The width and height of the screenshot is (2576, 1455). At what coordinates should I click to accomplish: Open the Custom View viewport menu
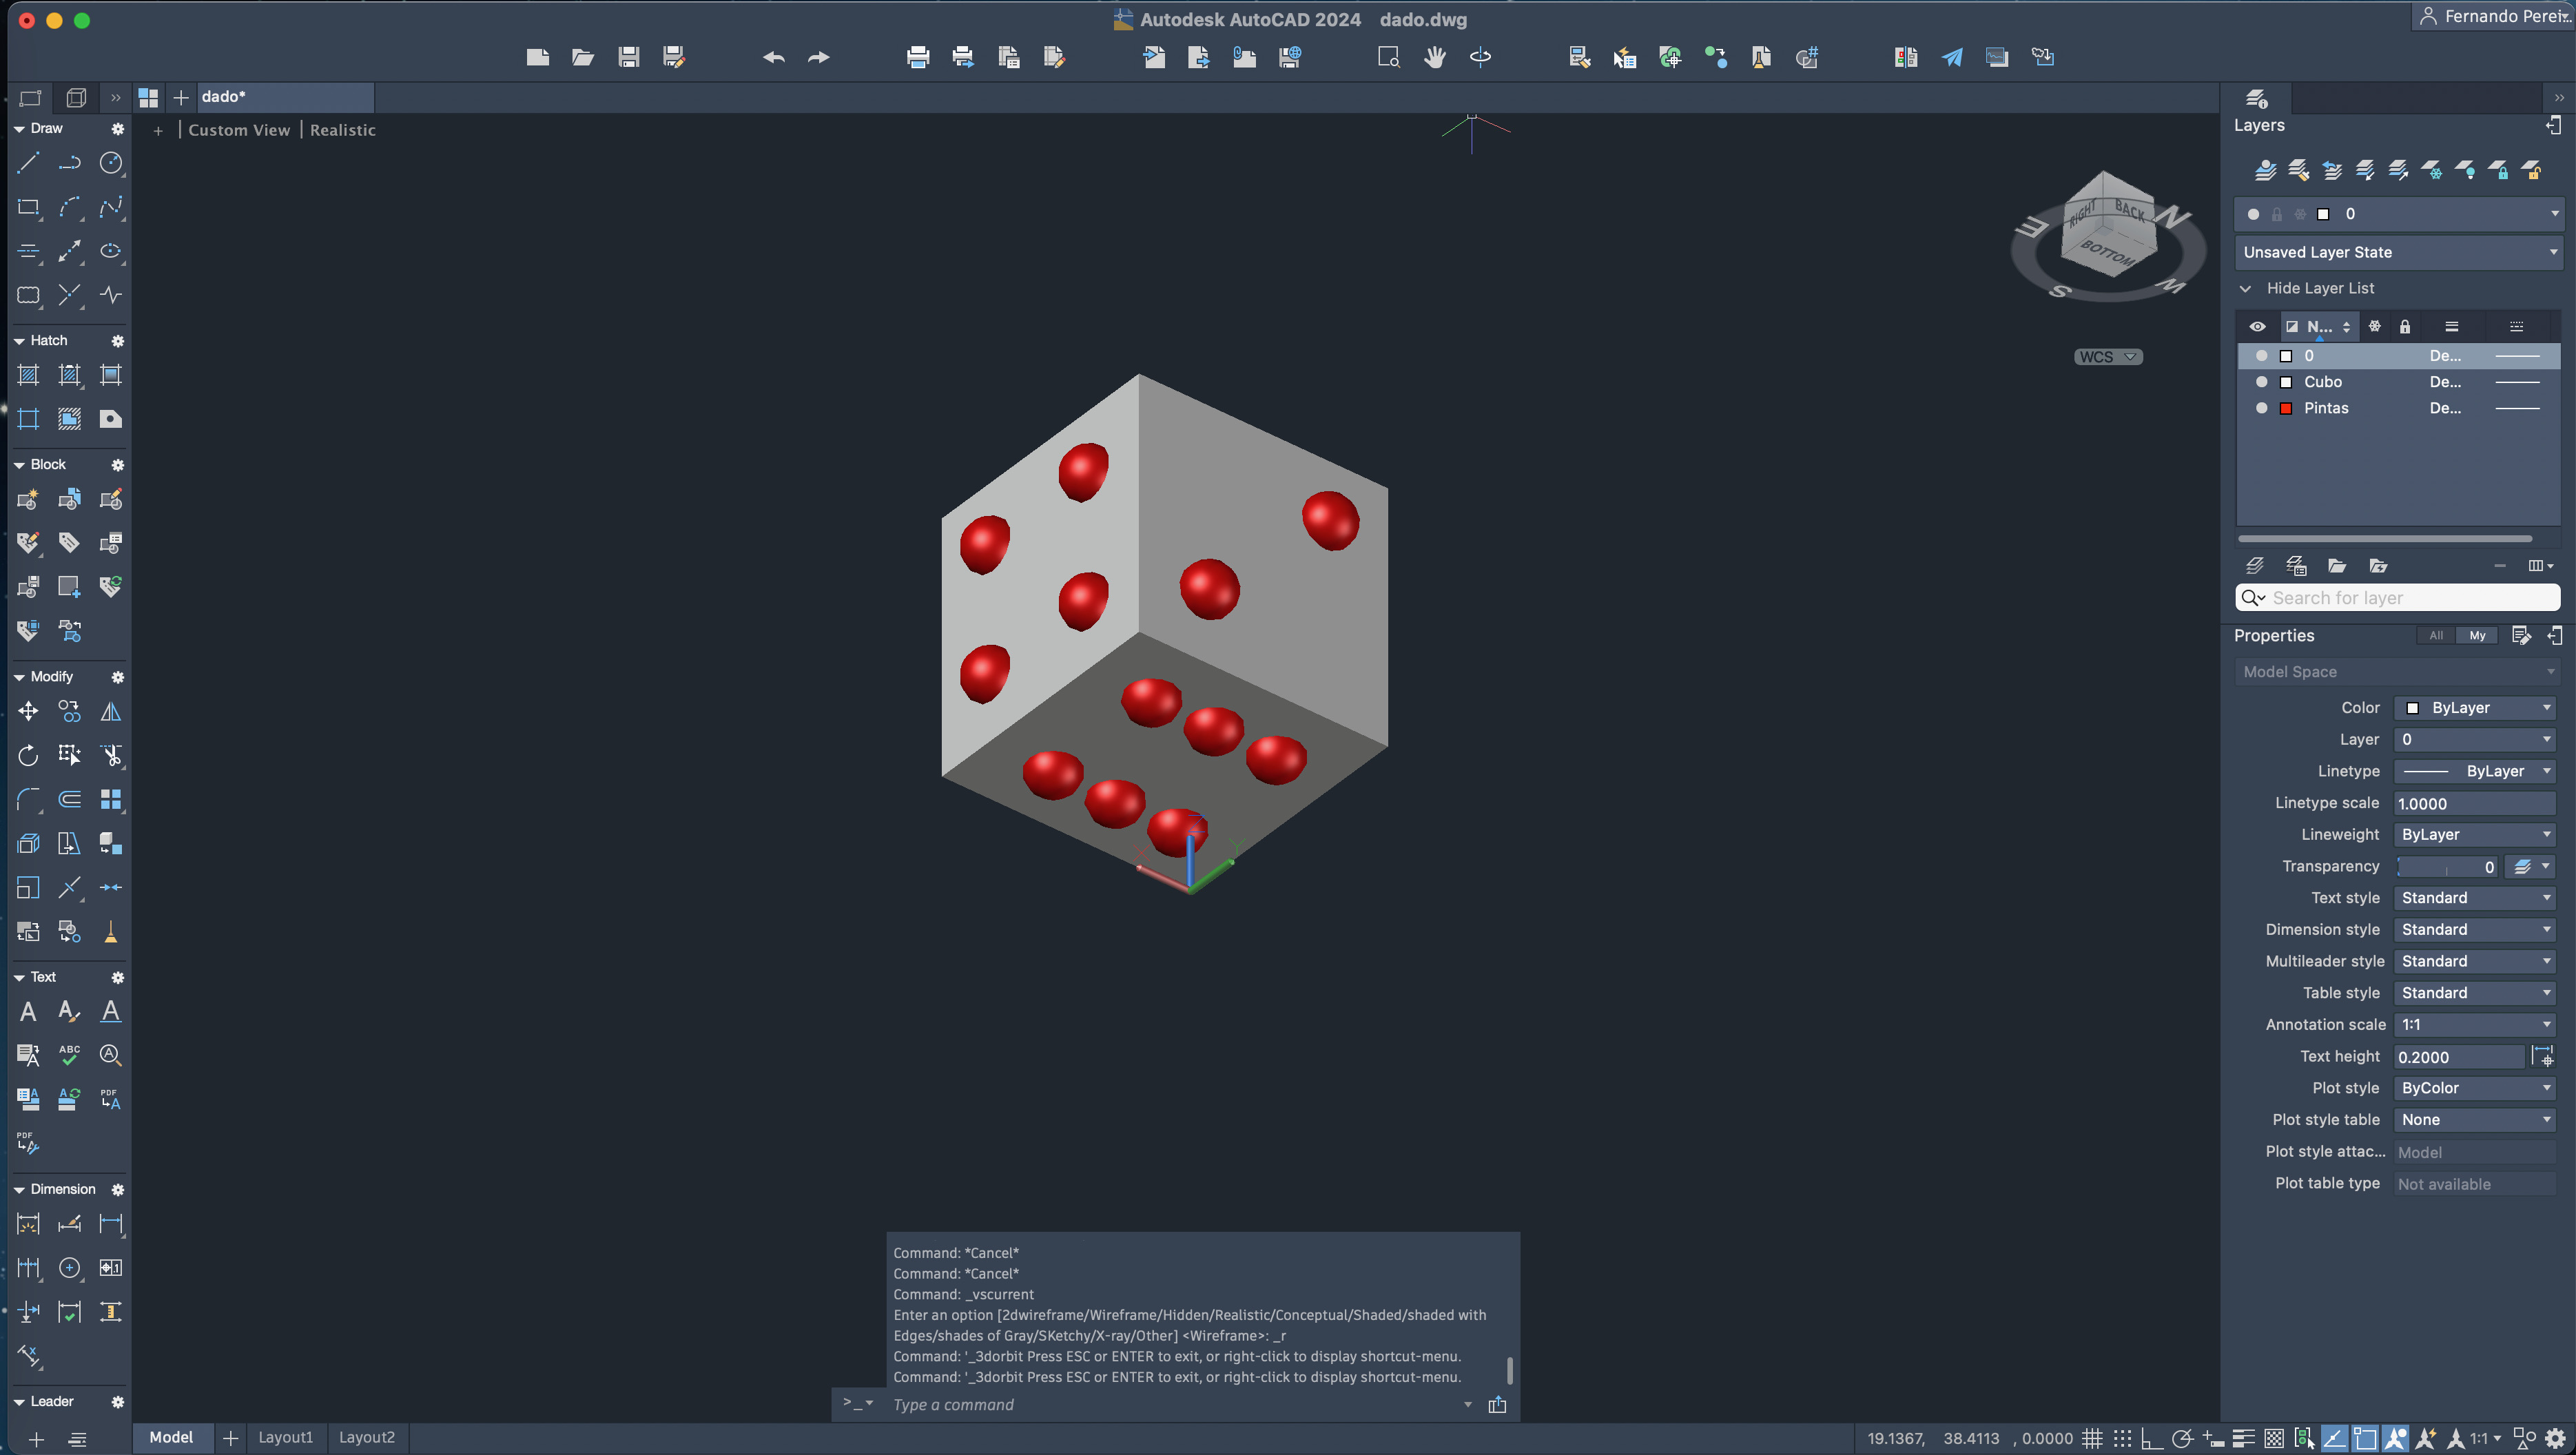tap(239, 130)
